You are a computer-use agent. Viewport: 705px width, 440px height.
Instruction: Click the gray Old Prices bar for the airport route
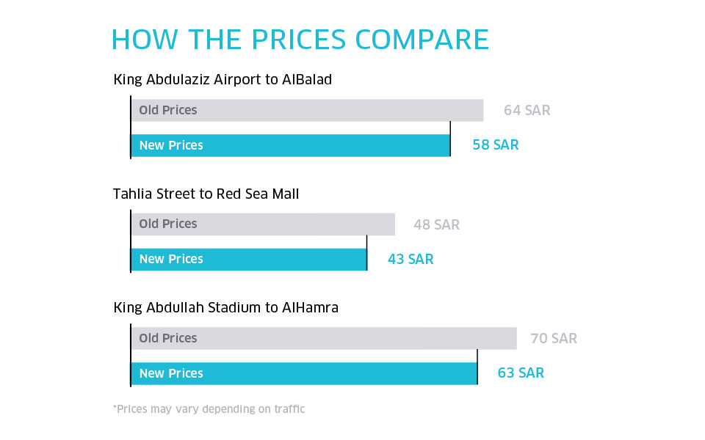(x=307, y=111)
